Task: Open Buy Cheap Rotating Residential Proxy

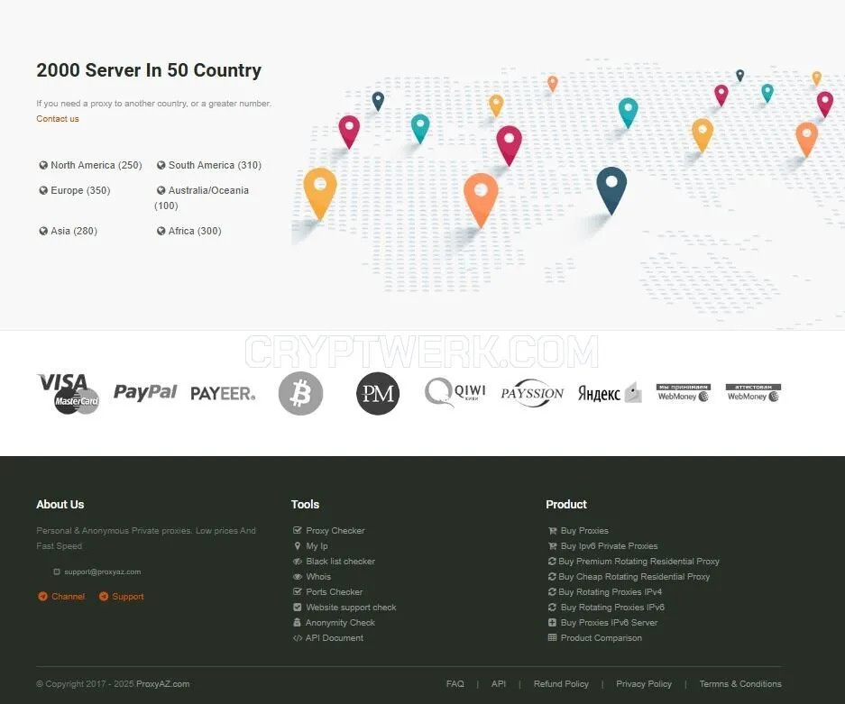Action: point(634,577)
